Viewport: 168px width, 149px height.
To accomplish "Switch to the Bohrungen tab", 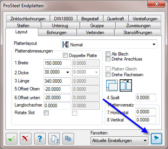I will pyautogui.click(x=57, y=33).
